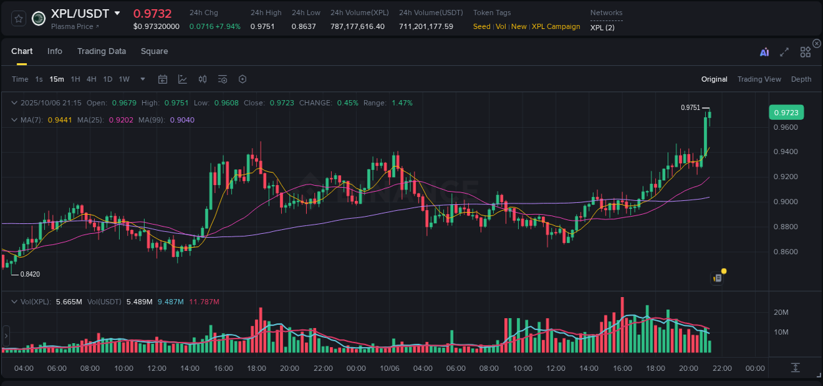
Task: Open the indicators list icon
Action: [222, 79]
